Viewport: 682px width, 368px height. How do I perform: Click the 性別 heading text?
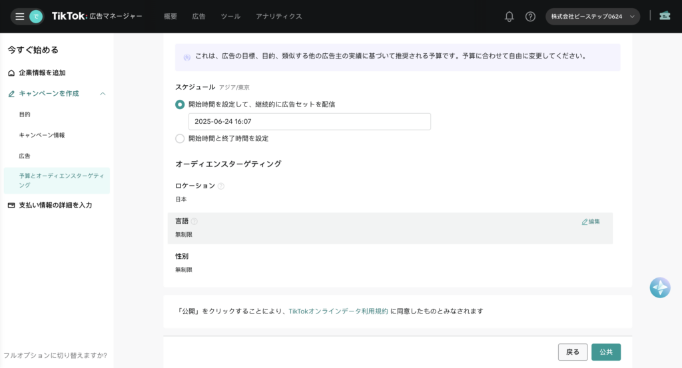(x=182, y=256)
